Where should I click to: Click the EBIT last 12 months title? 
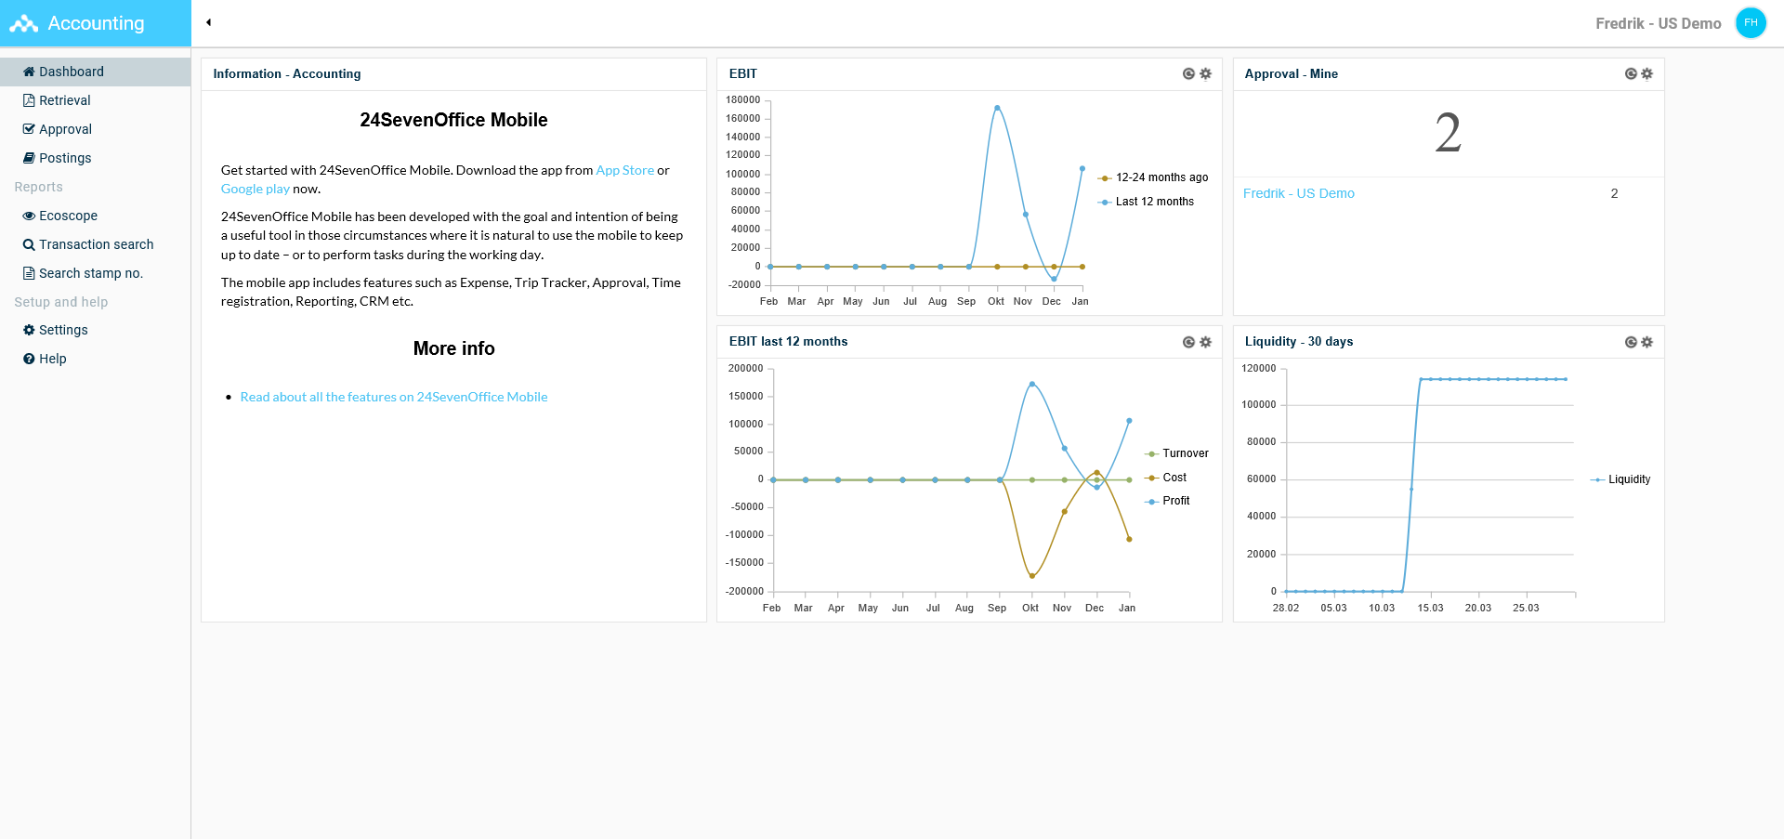(788, 342)
